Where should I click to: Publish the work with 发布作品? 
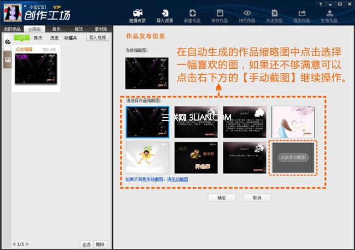[329, 16]
